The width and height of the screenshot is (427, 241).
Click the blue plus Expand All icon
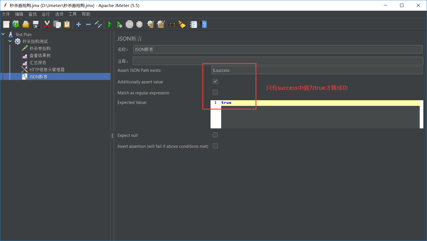point(79,25)
